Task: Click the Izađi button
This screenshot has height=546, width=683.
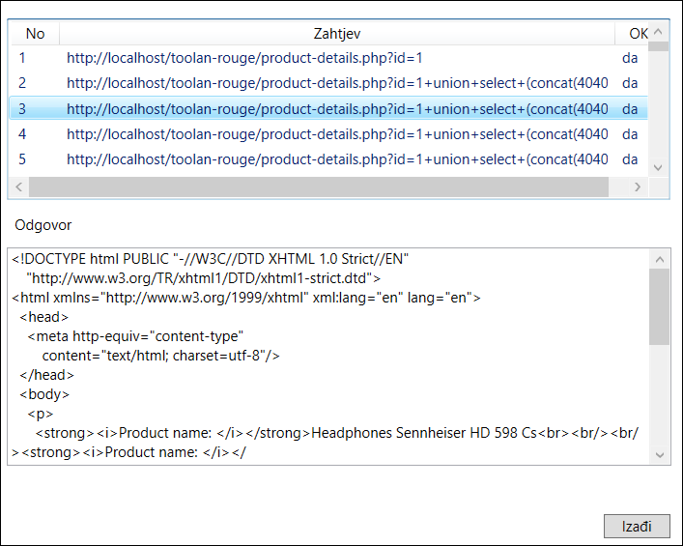Action: [637, 526]
